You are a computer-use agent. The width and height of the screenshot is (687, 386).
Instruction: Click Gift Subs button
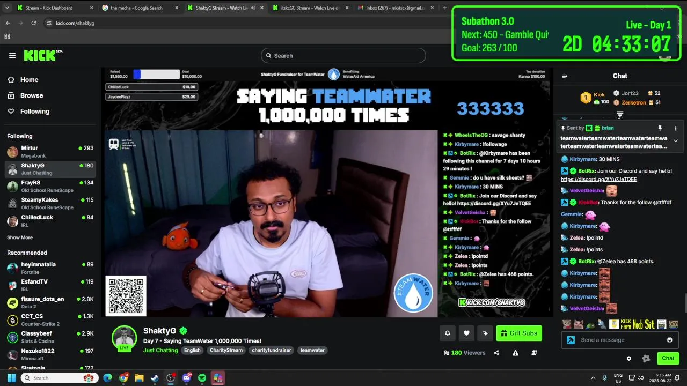519,333
